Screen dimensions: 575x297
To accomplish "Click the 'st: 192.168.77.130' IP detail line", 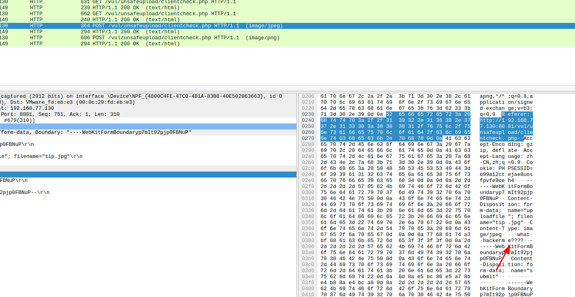I will pos(148,108).
